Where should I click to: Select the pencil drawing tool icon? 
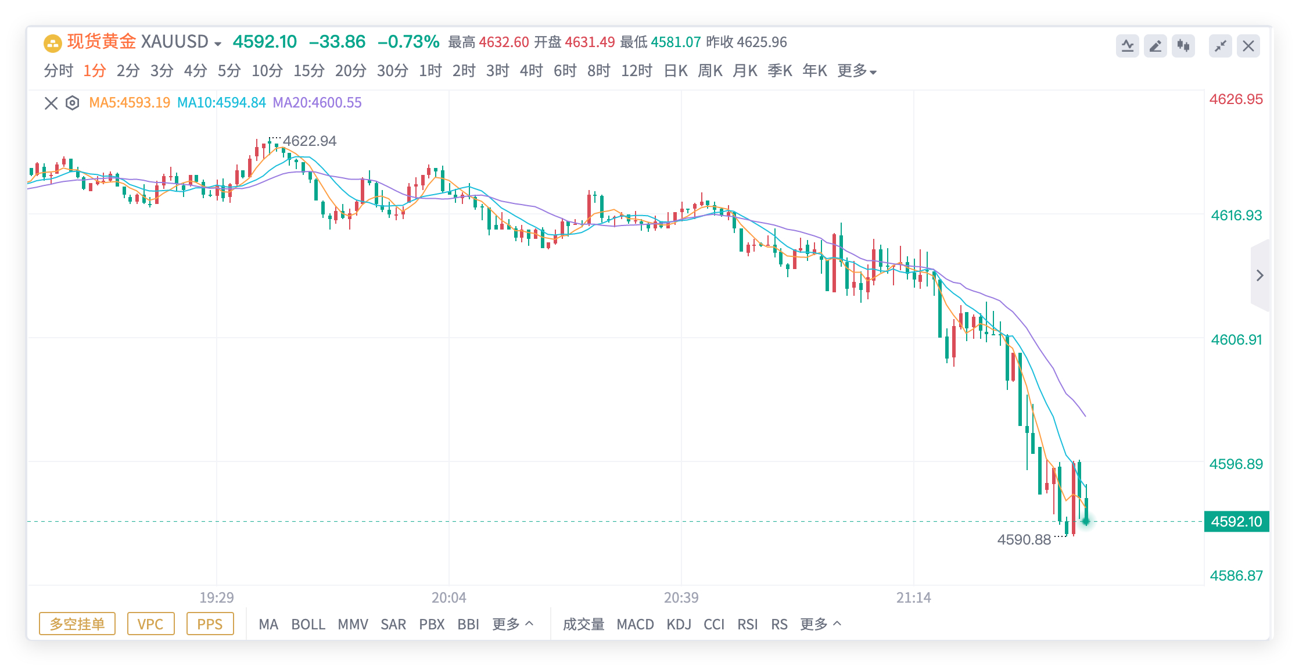1155,46
